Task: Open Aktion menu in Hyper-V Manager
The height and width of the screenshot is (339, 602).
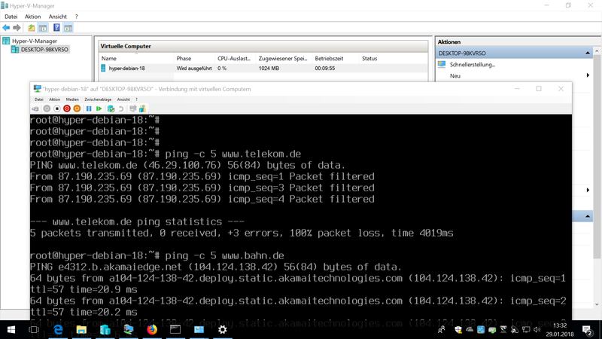Action: coord(32,17)
